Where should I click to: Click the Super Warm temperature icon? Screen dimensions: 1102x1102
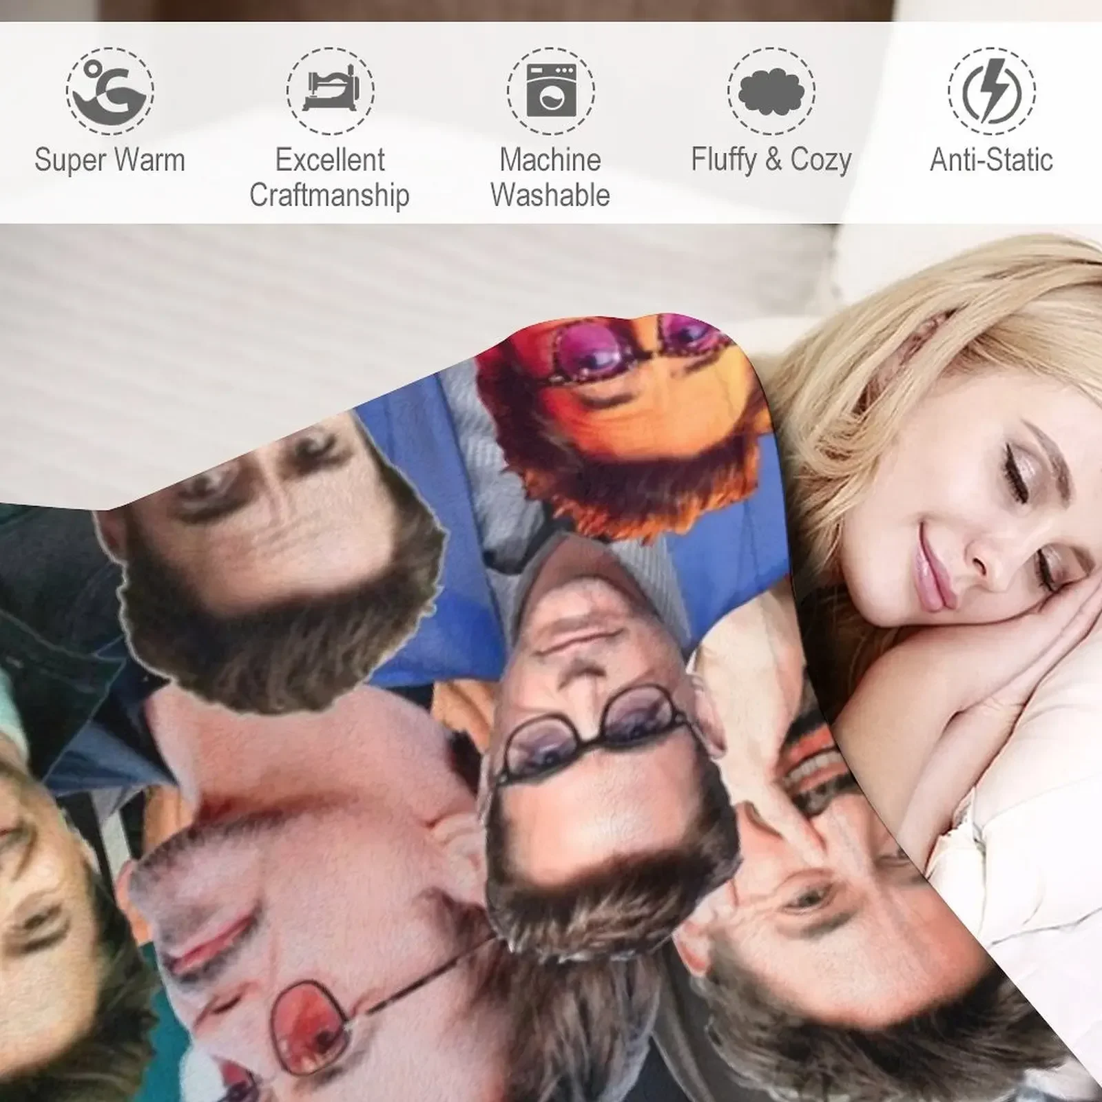110,90
